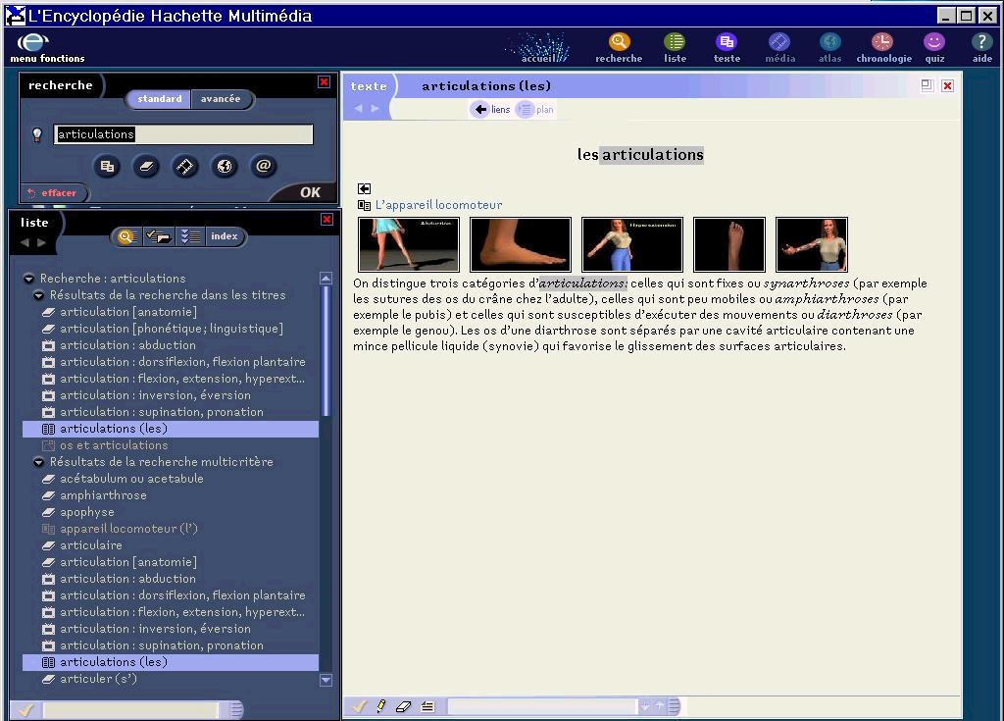
Task: Select 'articulation [phonétique ; linguistique]' in the list
Action: 171,329
